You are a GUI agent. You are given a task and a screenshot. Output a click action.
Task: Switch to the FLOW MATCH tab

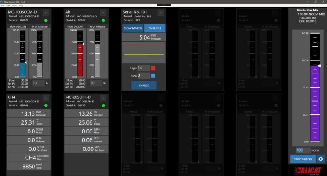click(133, 28)
